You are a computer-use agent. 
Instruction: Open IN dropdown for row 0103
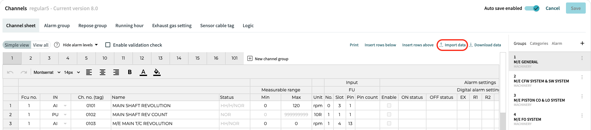65,124
